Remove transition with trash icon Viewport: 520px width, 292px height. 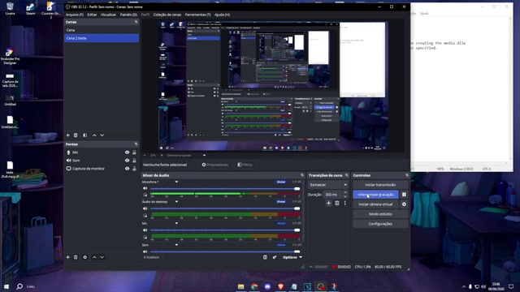click(337, 204)
